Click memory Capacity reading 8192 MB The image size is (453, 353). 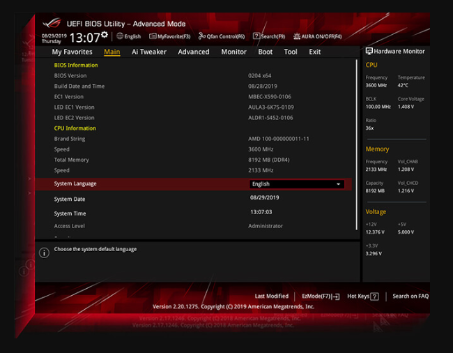[375, 191]
